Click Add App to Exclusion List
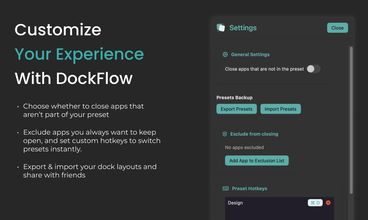Image resolution: width=368 pixels, height=220 pixels. (x=257, y=161)
